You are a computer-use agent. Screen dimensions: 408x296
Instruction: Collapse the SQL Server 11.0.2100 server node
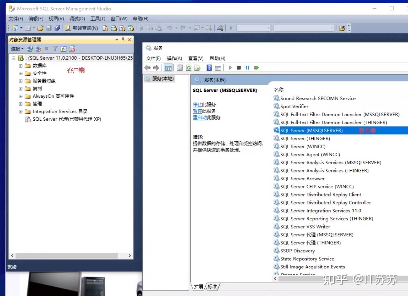point(13,58)
